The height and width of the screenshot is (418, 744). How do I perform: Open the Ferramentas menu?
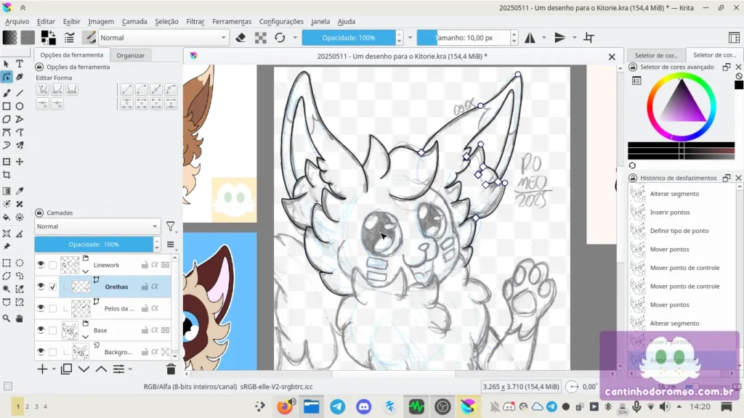(x=232, y=21)
